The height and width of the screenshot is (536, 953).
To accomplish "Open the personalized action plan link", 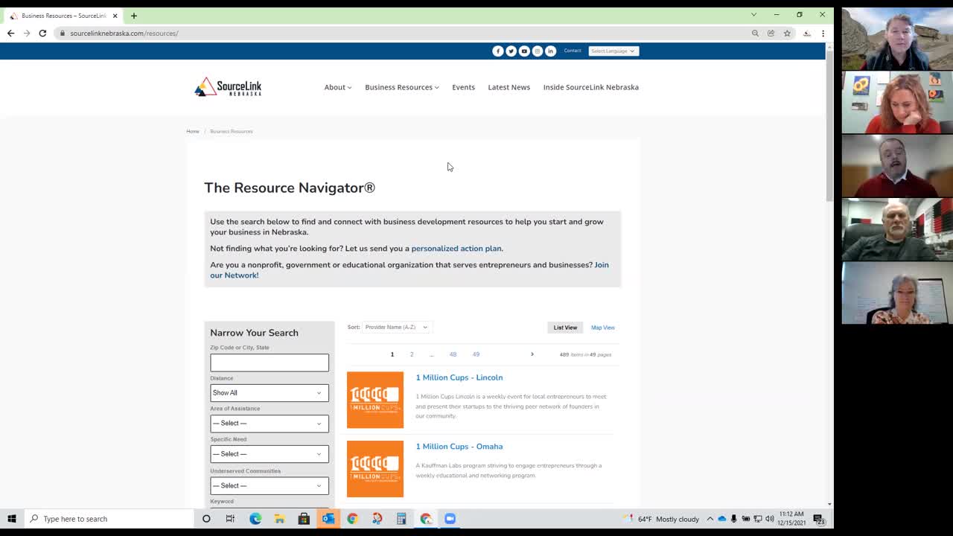I will click(x=456, y=249).
